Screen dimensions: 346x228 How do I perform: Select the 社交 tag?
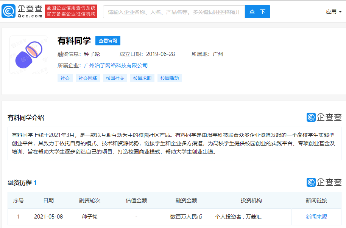tap(65, 78)
